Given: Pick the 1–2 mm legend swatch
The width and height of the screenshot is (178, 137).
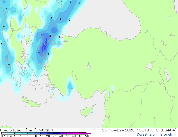Looking at the screenshot, I should (18, 133).
